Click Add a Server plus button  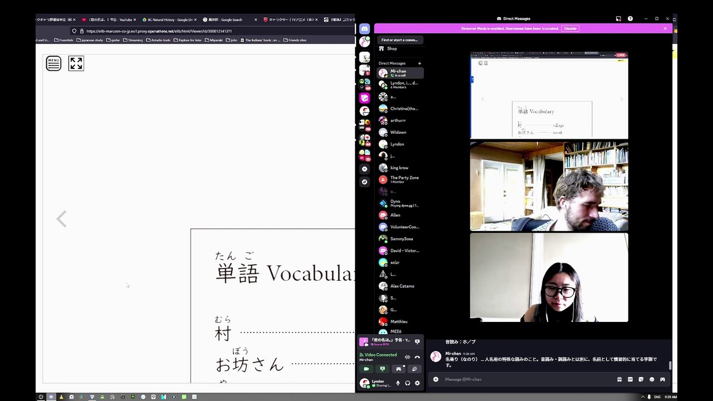pyautogui.click(x=364, y=169)
